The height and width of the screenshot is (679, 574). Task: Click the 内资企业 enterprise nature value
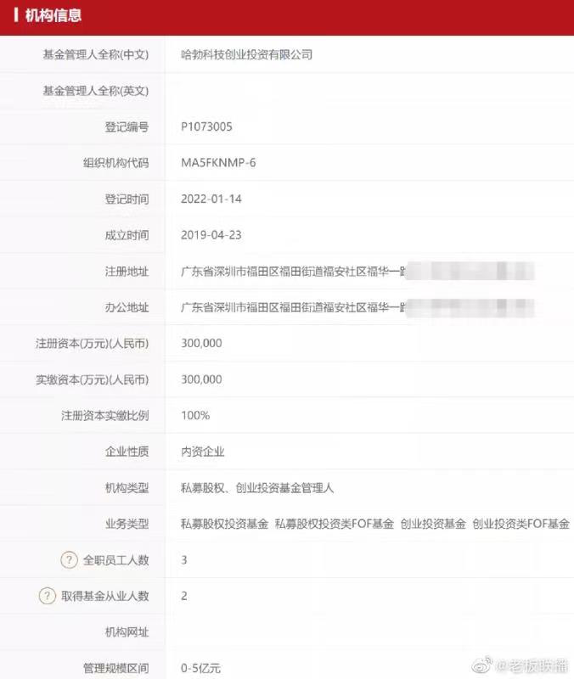[x=202, y=452]
